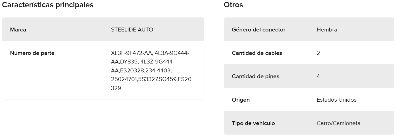Click the connector gender value "Hembra"
The image size is (396, 137).
[x=327, y=30]
